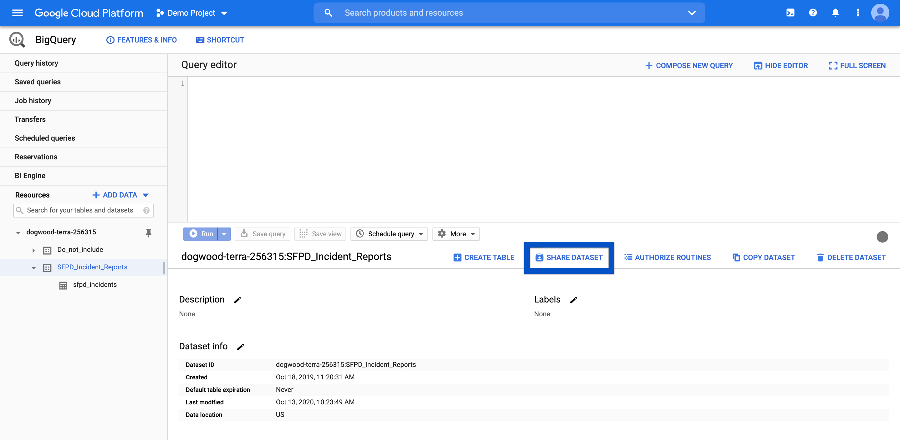Open the help question mark icon

813,13
